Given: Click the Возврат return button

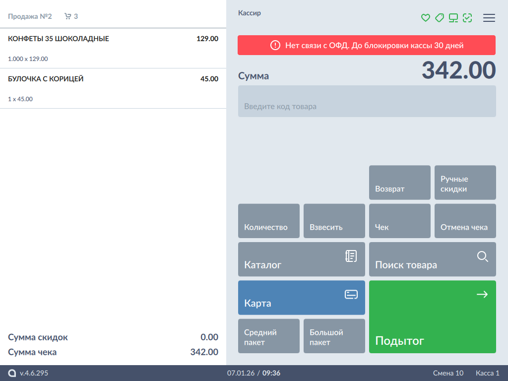Looking at the screenshot, I should [x=399, y=183].
